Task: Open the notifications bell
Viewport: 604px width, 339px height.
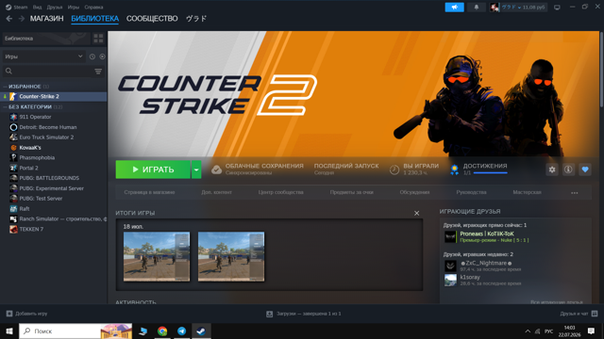Action: click(477, 7)
